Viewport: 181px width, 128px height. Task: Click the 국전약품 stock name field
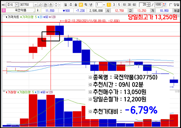20,10
